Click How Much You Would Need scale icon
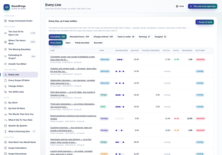The width and height of the screenshot is (222, 155). [6, 142]
